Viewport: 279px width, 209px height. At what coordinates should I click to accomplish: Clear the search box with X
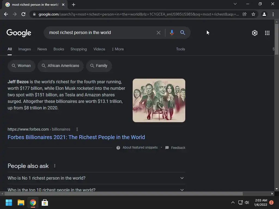(x=158, y=33)
